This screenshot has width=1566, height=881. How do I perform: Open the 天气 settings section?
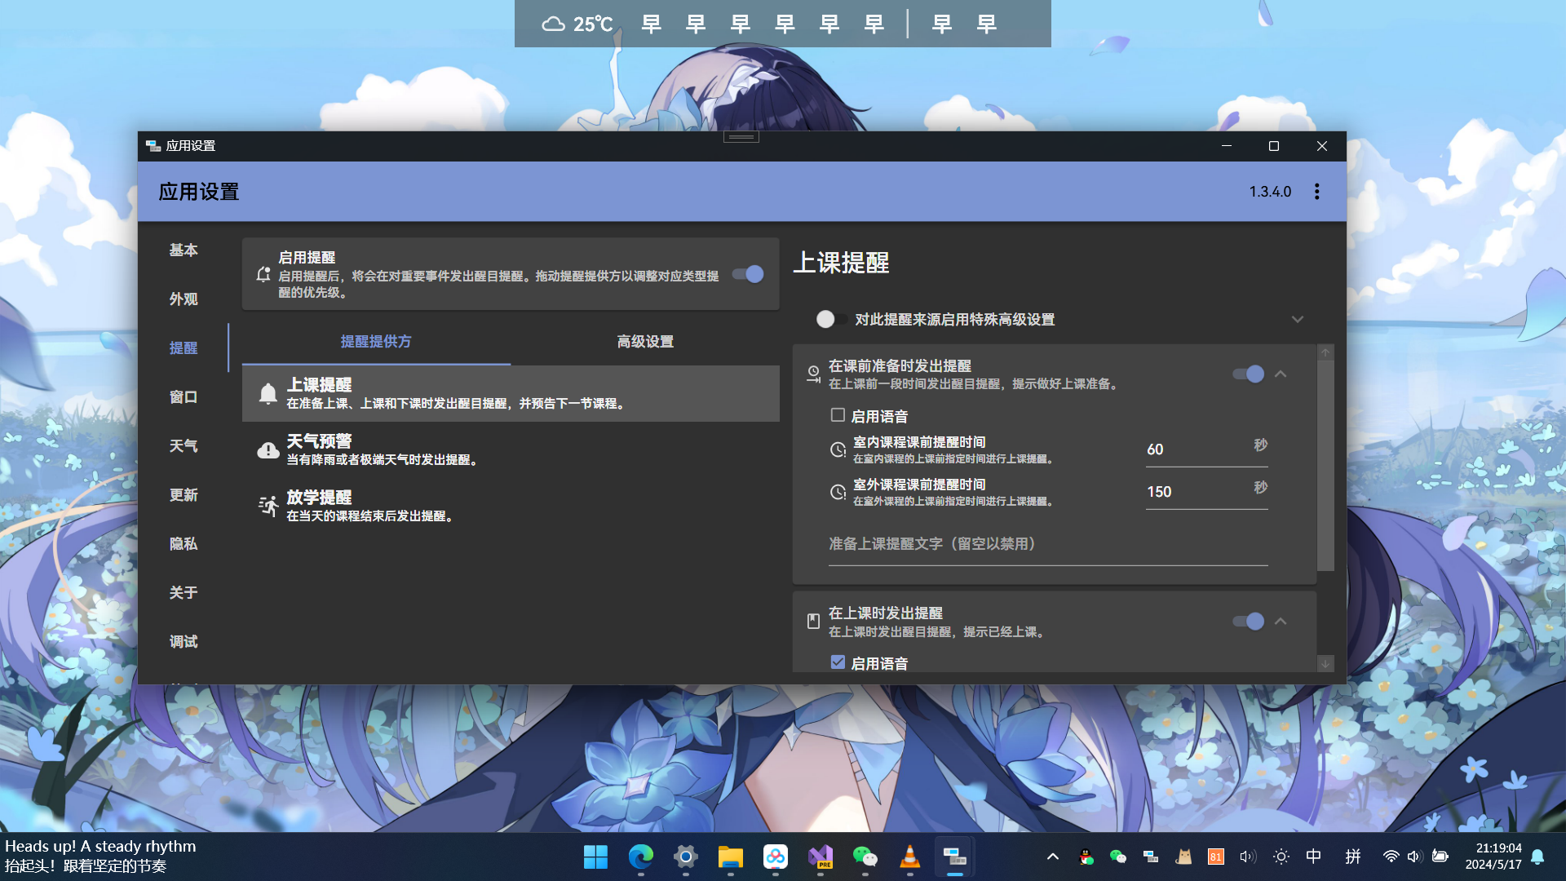point(183,445)
